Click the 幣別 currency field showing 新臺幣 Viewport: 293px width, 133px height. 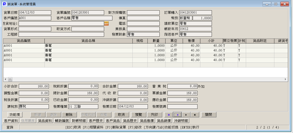(x=186, y=18)
